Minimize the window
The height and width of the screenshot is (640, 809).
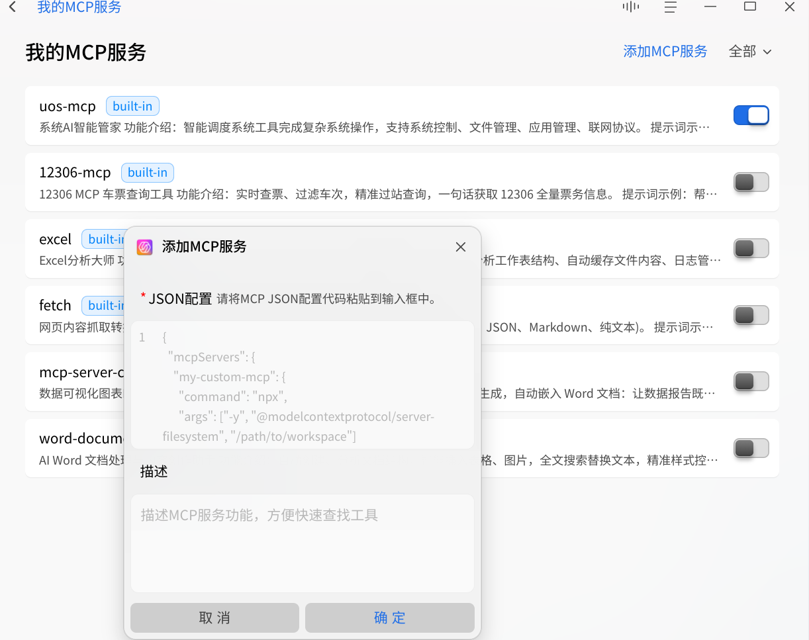[x=710, y=7]
